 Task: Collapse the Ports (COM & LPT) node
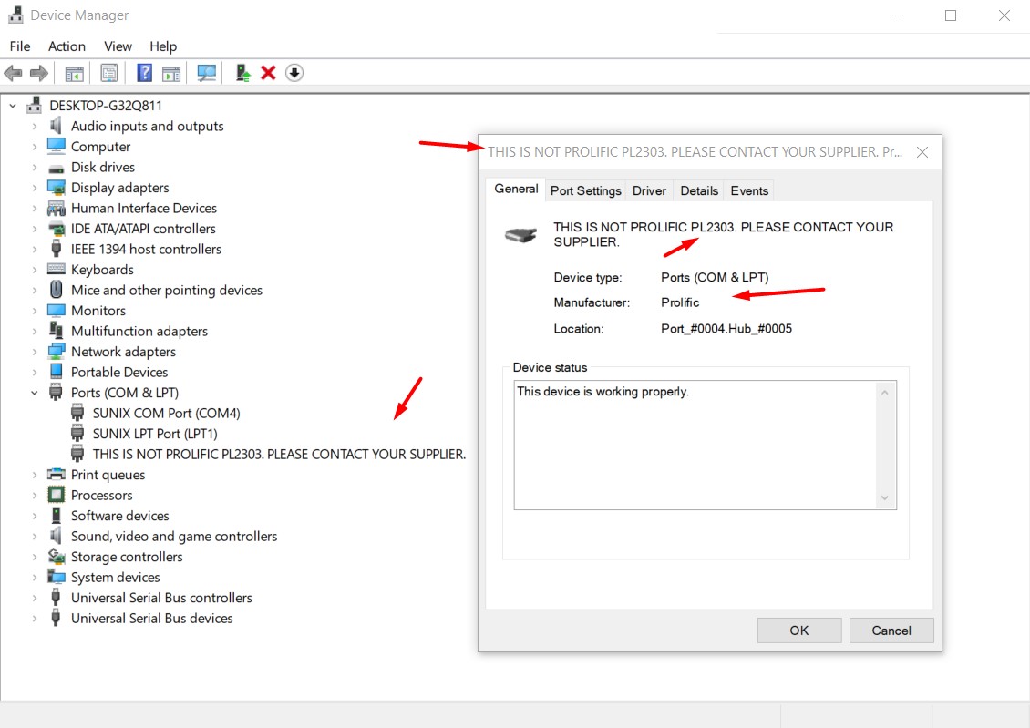[x=34, y=393]
